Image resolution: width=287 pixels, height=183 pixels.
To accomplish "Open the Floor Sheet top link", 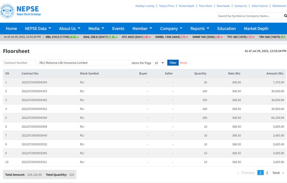I will [x=206, y=6].
